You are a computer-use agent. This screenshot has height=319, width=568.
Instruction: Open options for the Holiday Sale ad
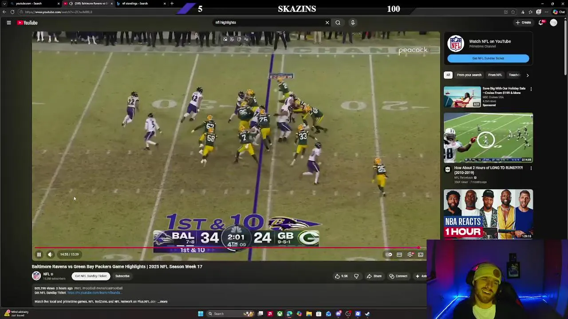[x=531, y=89]
